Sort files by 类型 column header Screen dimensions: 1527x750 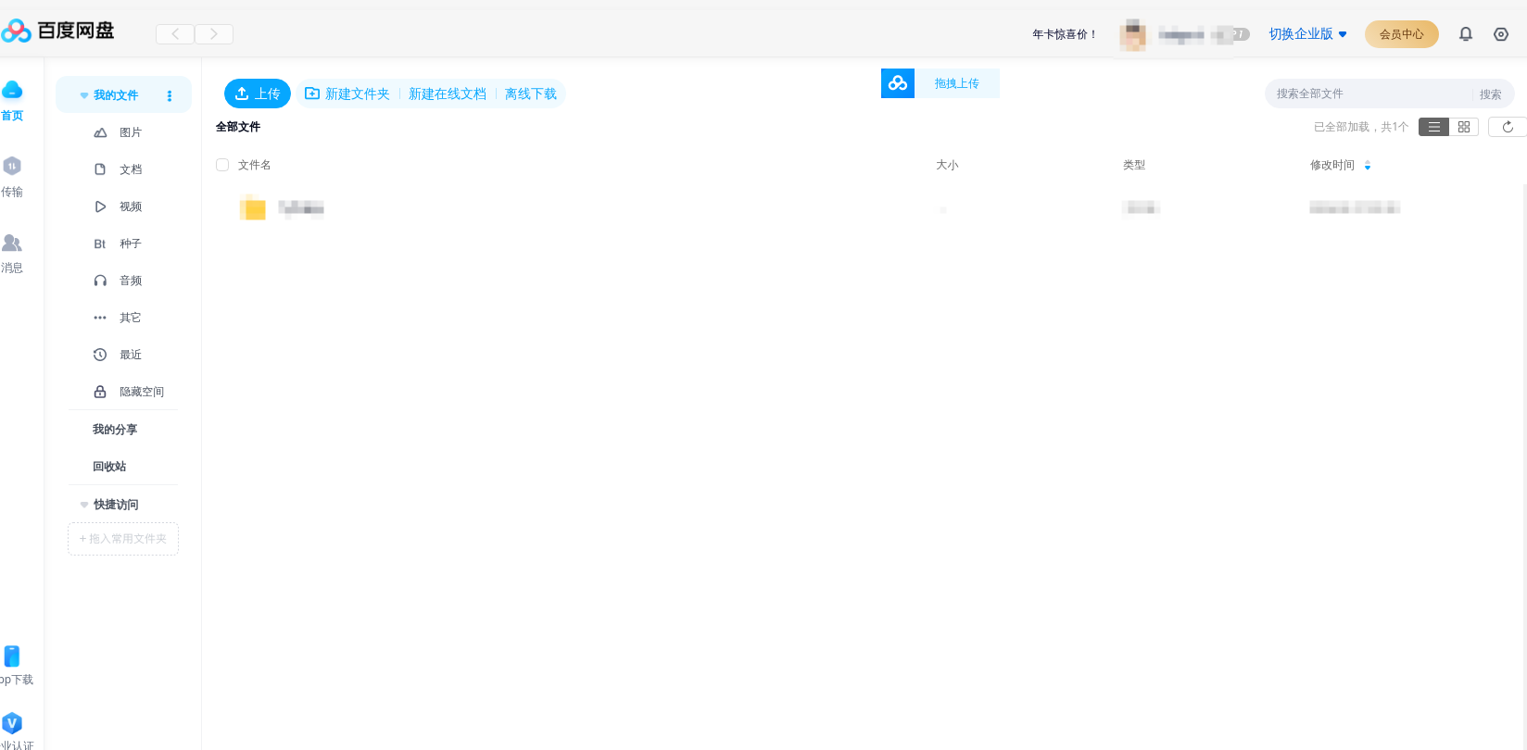click(1134, 165)
